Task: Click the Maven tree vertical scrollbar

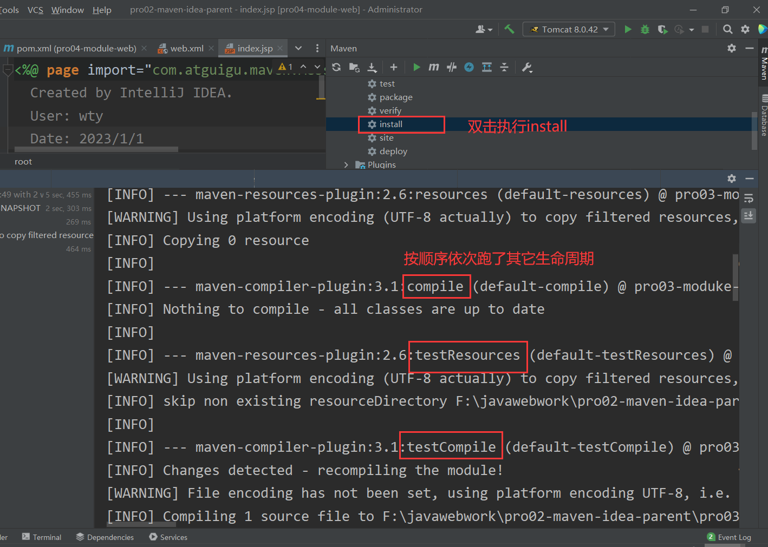Action: [x=754, y=130]
